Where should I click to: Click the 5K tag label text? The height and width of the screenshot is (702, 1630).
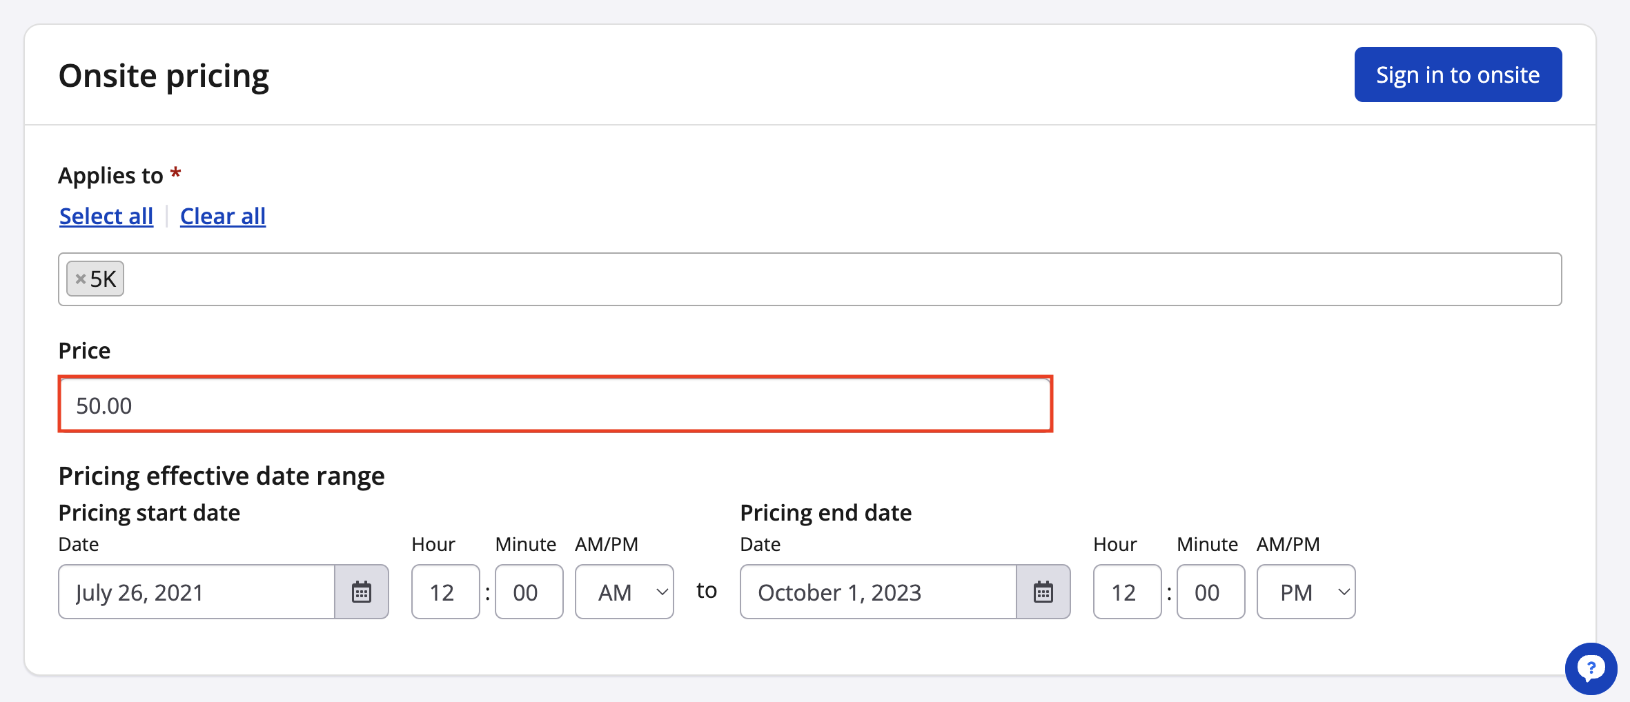click(x=104, y=279)
